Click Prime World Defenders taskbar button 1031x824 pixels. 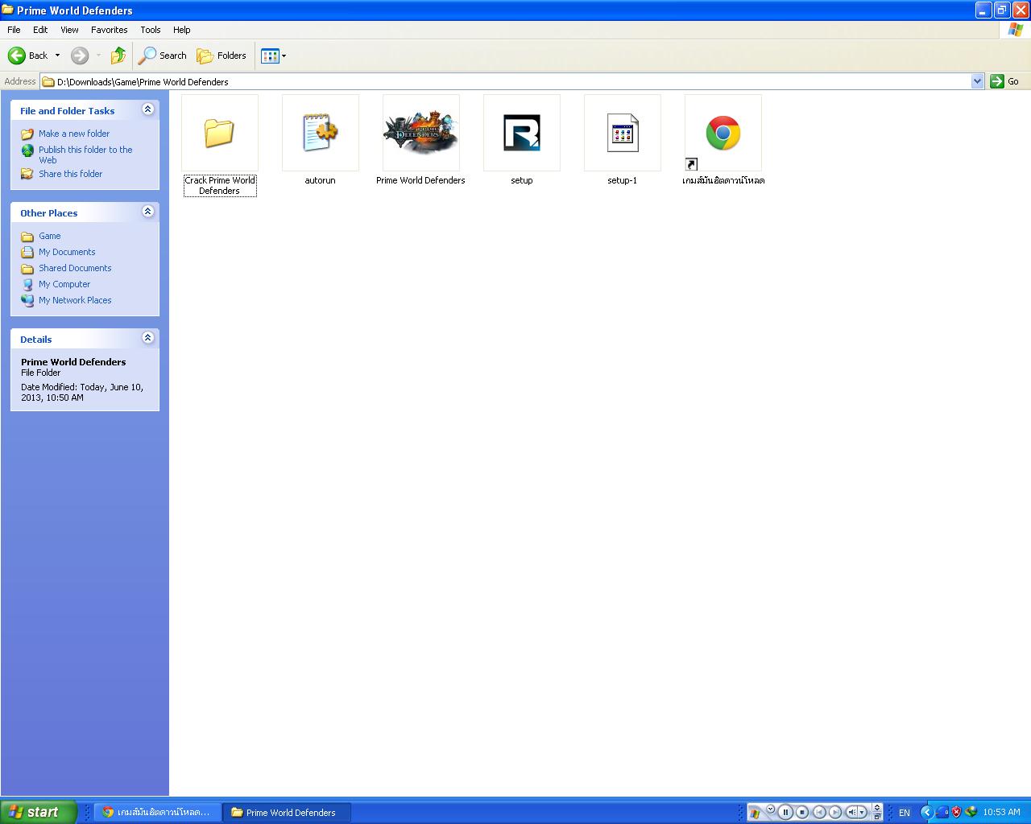288,812
